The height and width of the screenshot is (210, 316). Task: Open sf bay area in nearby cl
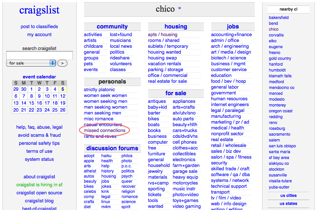pyautogui.click(x=279, y=157)
